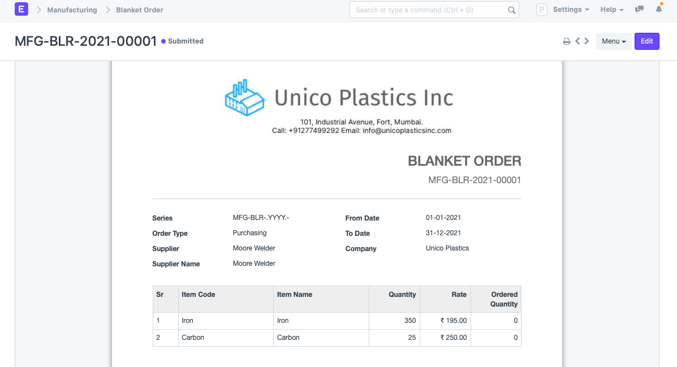Click the Iron quantity 350 cell
The width and height of the screenshot is (677, 367).
tap(395, 321)
